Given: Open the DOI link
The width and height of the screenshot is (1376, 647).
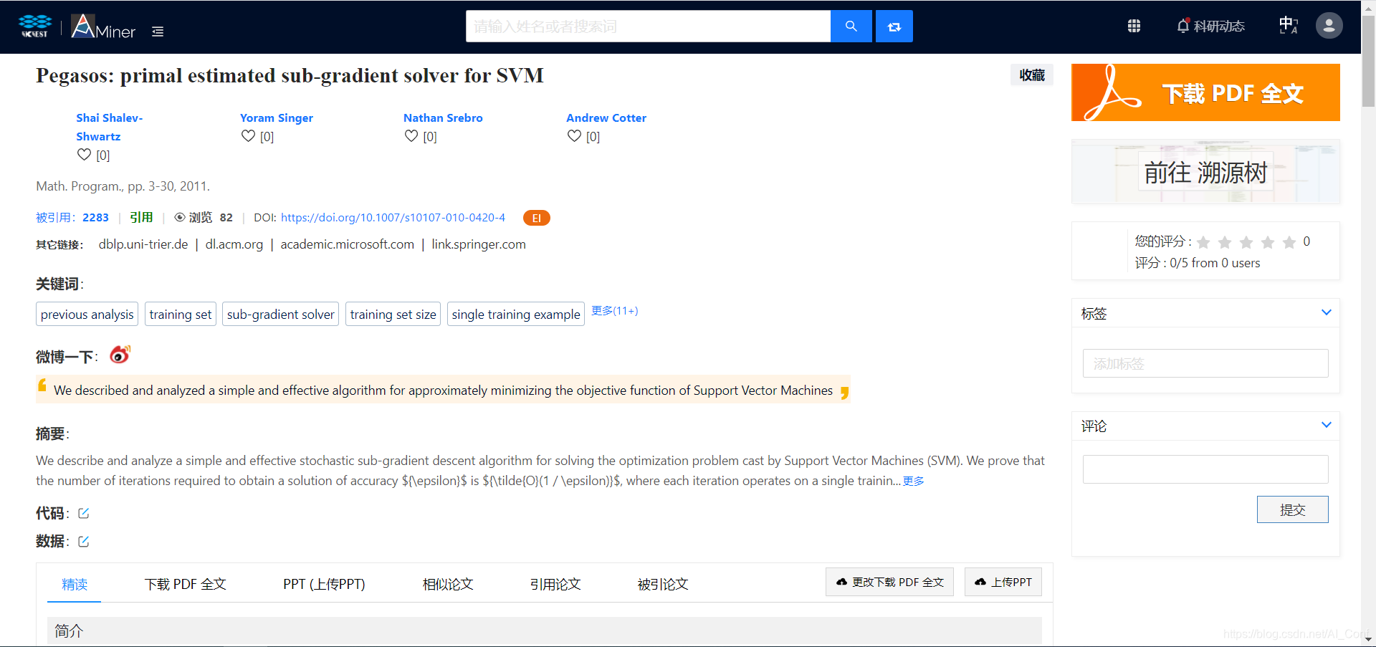Looking at the screenshot, I should coord(393,218).
